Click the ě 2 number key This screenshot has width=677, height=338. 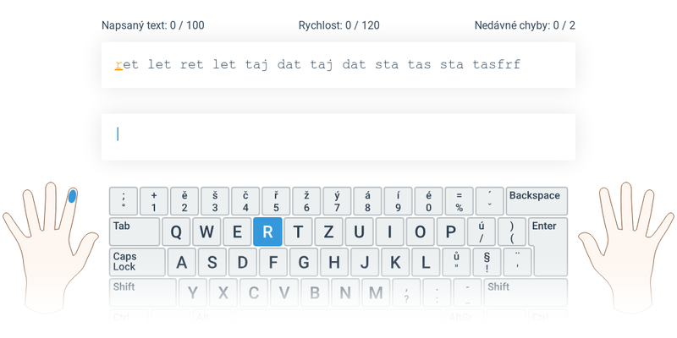(184, 201)
